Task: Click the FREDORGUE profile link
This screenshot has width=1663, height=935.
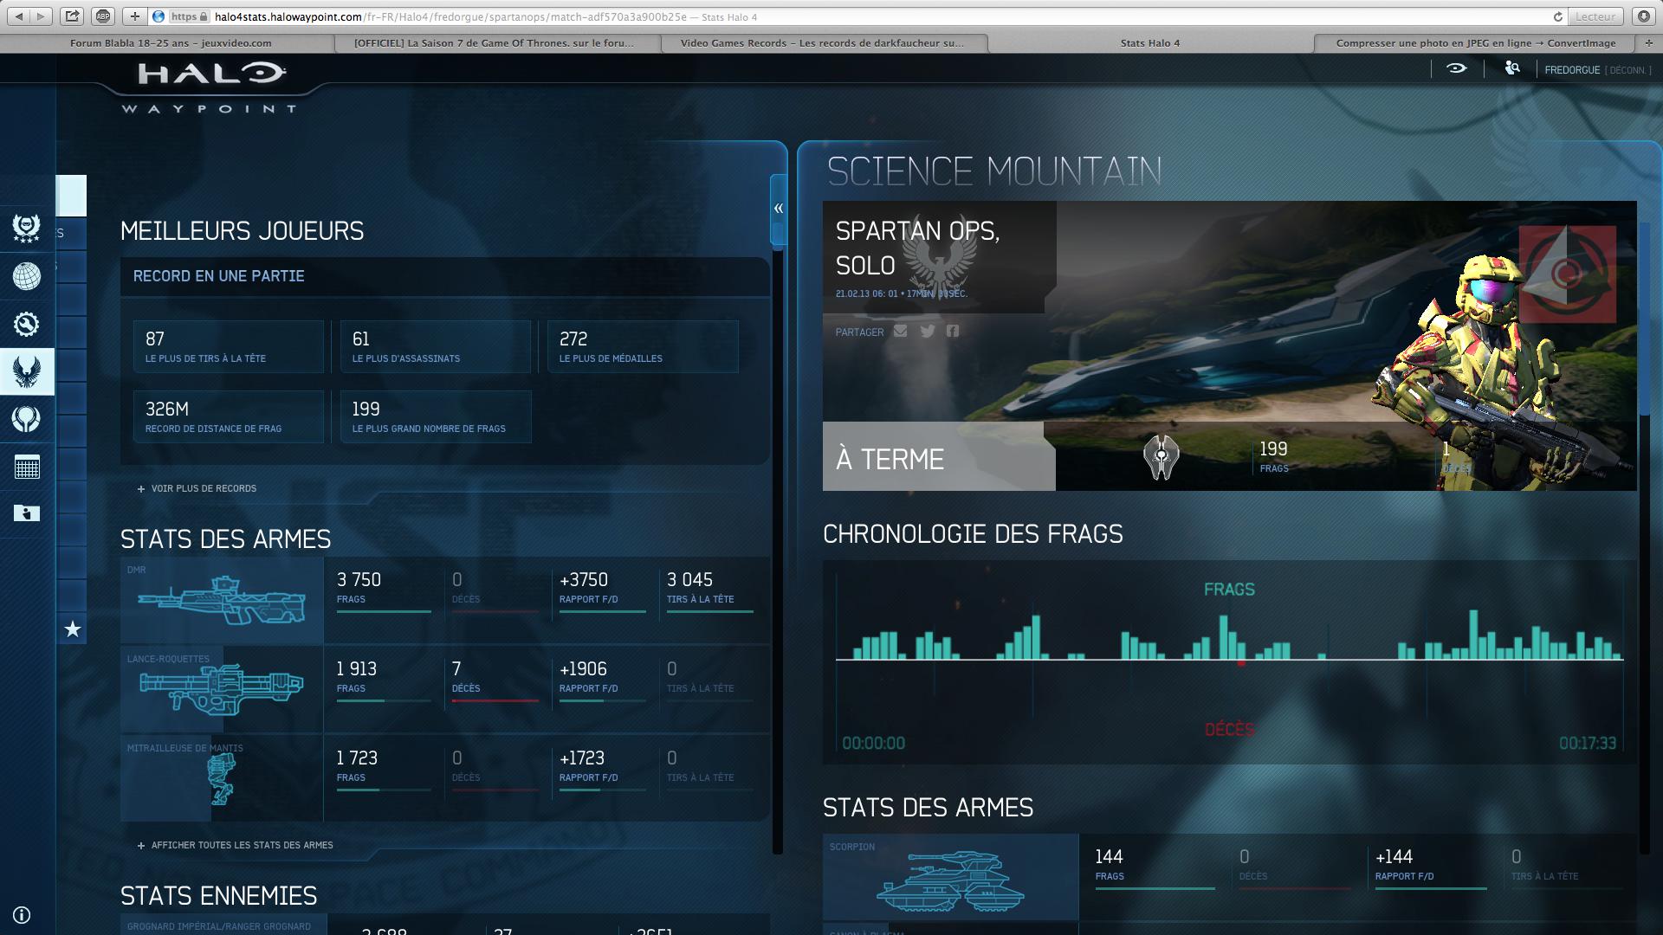Action: (x=1572, y=70)
